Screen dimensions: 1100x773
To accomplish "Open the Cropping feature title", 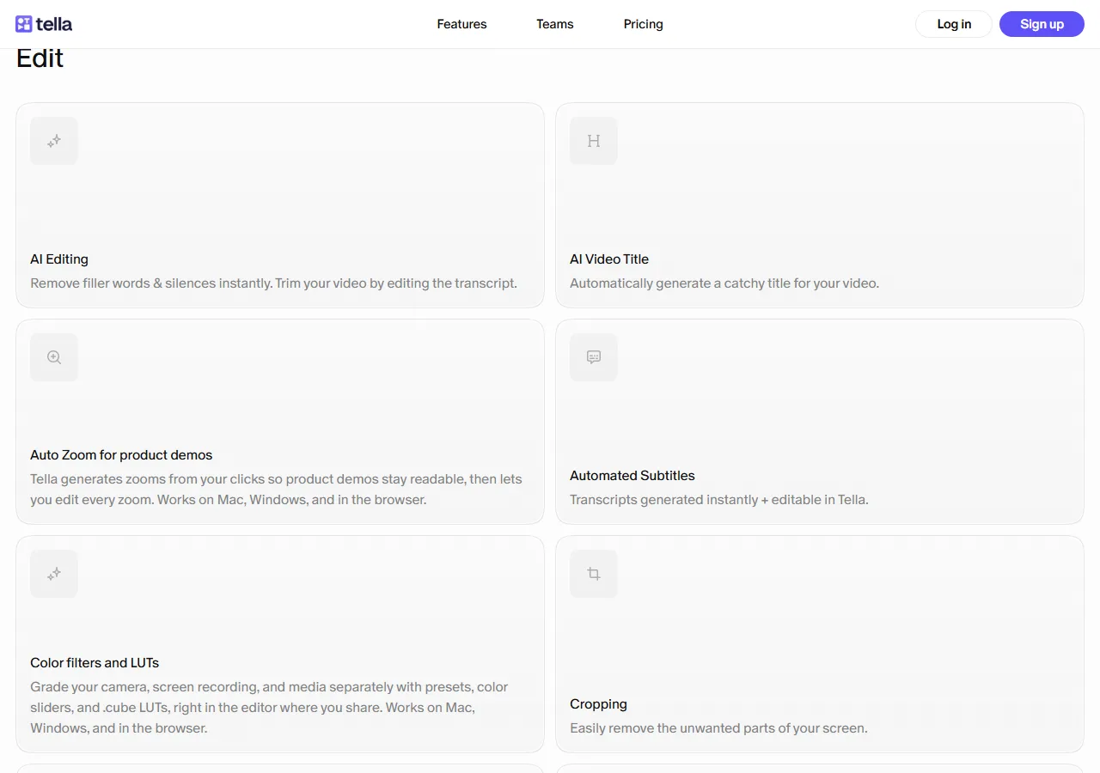I will tap(598, 704).
